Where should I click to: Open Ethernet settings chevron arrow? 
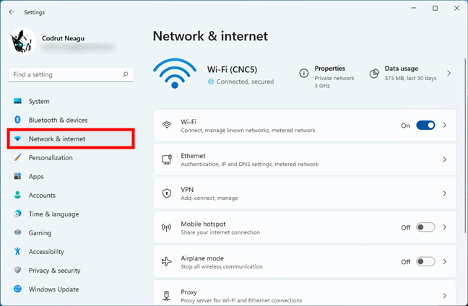point(445,159)
